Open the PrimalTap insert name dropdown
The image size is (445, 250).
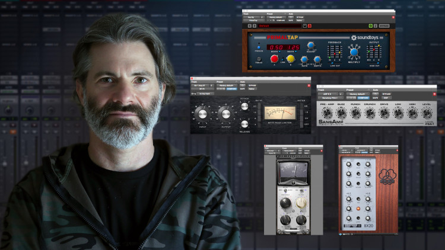(253, 20)
